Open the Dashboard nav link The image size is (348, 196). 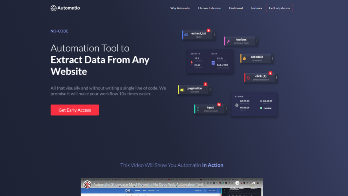click(x=236, y=8)
